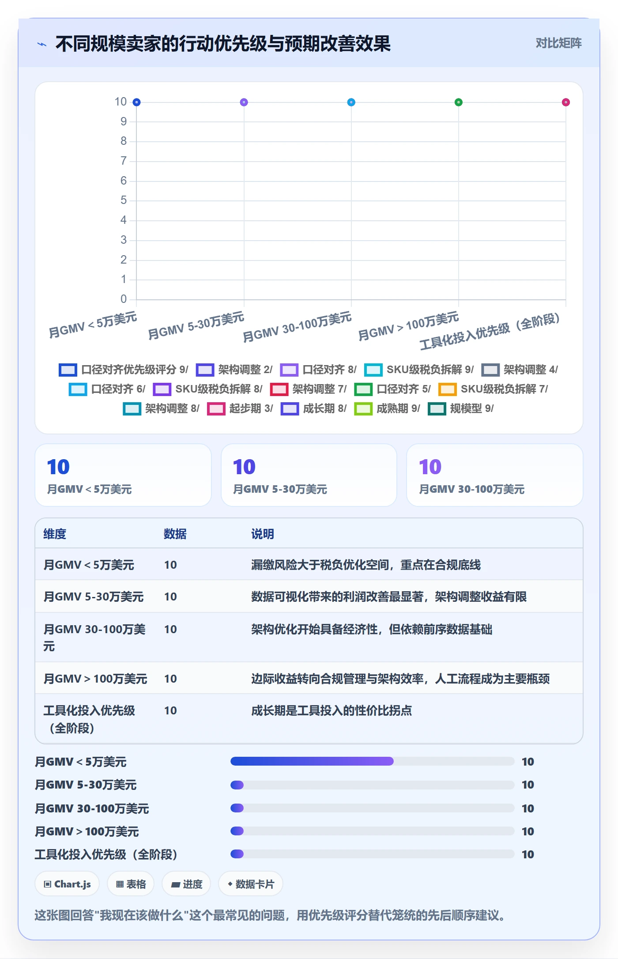Toggle the 口径对齐优先级评分 9/ legend swatch
Image resolution: width=618 pixels, height=959 pixels.
[68, 370]
